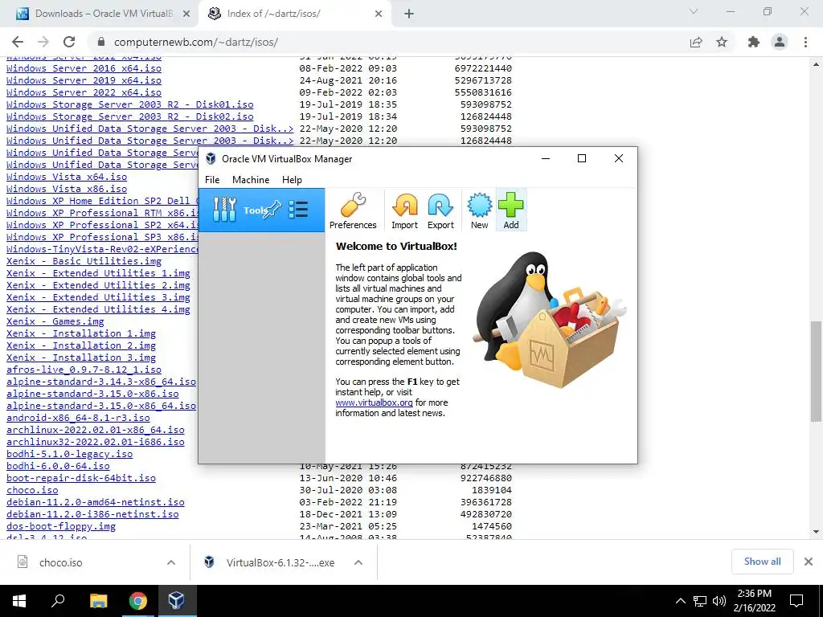823x617 pixels.
Task: Open android-x86_64-8.1-r3.iso link
Action: point(78,418)
